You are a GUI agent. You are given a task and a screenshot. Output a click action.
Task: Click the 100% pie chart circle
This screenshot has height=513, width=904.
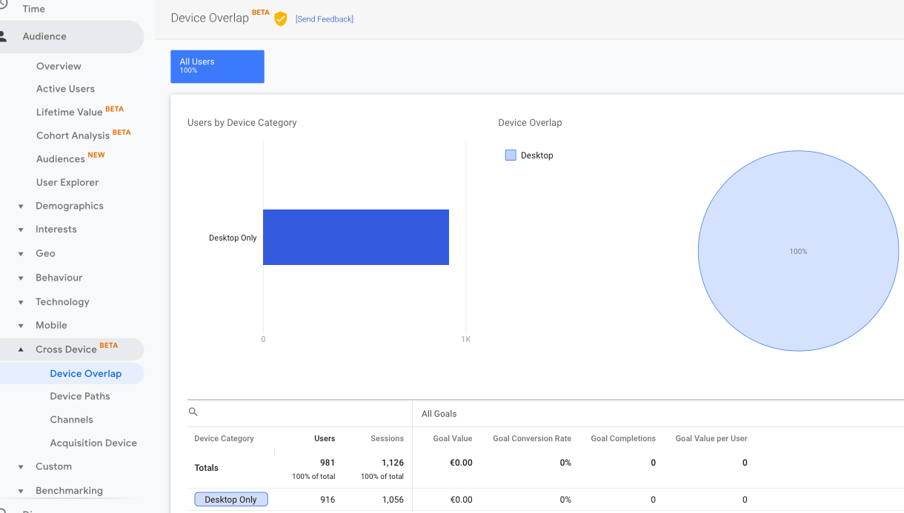798,251
